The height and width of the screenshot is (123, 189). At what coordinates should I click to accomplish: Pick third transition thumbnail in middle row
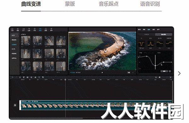tap(49, 53)
